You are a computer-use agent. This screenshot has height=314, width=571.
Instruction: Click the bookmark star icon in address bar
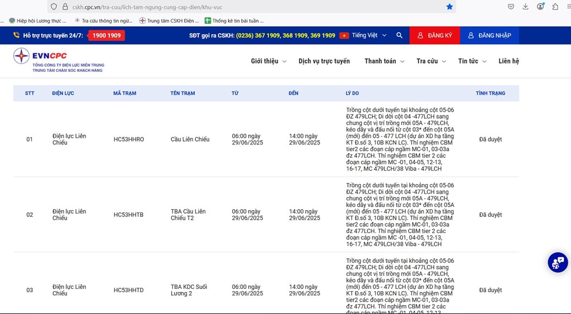(449, 7)
